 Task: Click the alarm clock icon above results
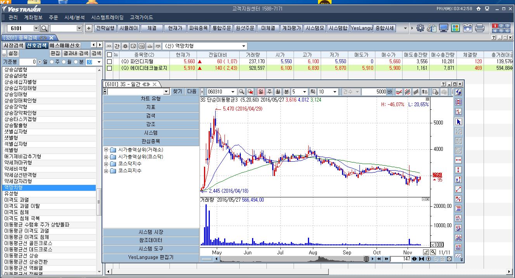133,46
